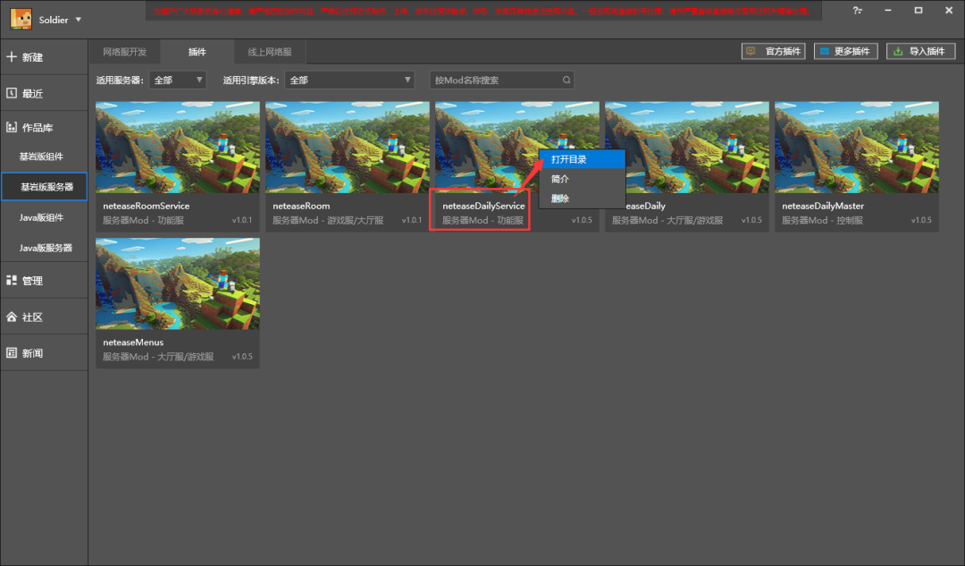Select the 管理 (Manage) sidebar icon

point(12,281)
